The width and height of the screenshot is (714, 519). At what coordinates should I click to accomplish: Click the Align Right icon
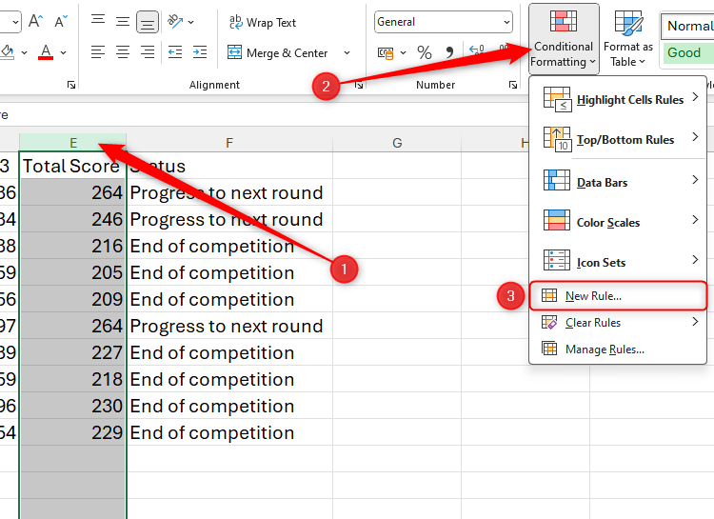pyautogui.click(x=147, y=53)
